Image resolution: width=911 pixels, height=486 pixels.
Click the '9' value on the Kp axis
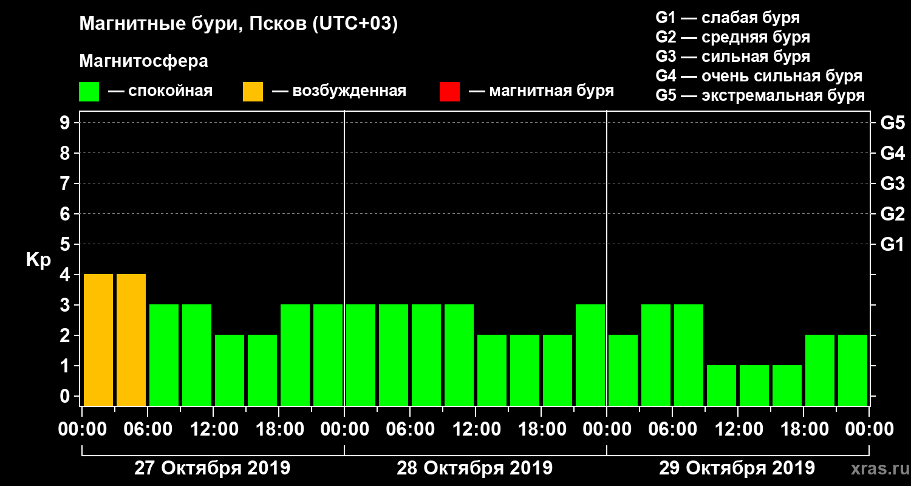pos(66,123)
